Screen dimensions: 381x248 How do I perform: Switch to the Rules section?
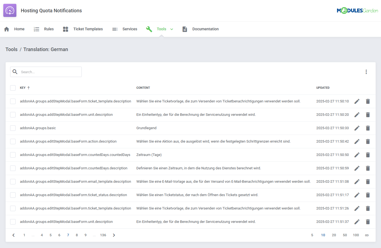tap(49, 29)
